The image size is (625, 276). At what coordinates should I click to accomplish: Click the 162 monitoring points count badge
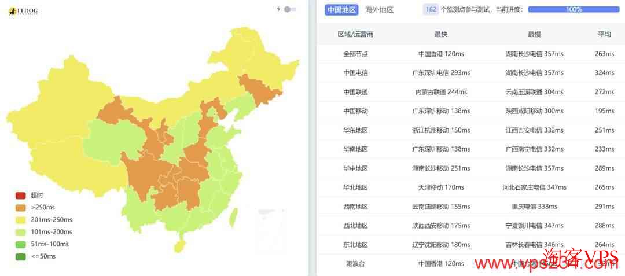coord(431,10)
